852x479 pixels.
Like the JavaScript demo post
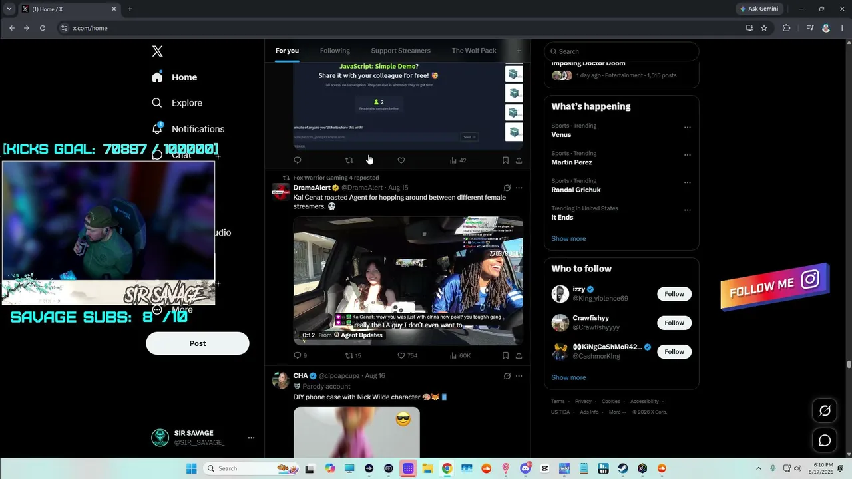point(401,160)
